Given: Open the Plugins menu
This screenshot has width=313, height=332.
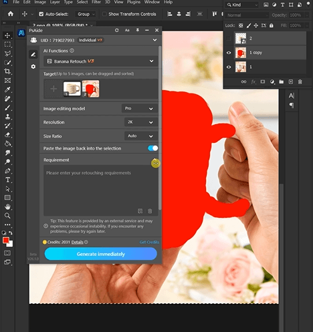Looking at the screenshot, I should click(134, 2).
